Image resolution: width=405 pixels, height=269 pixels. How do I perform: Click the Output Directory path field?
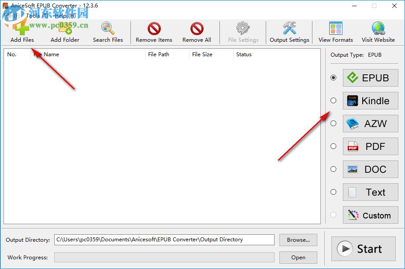point(164,240)
